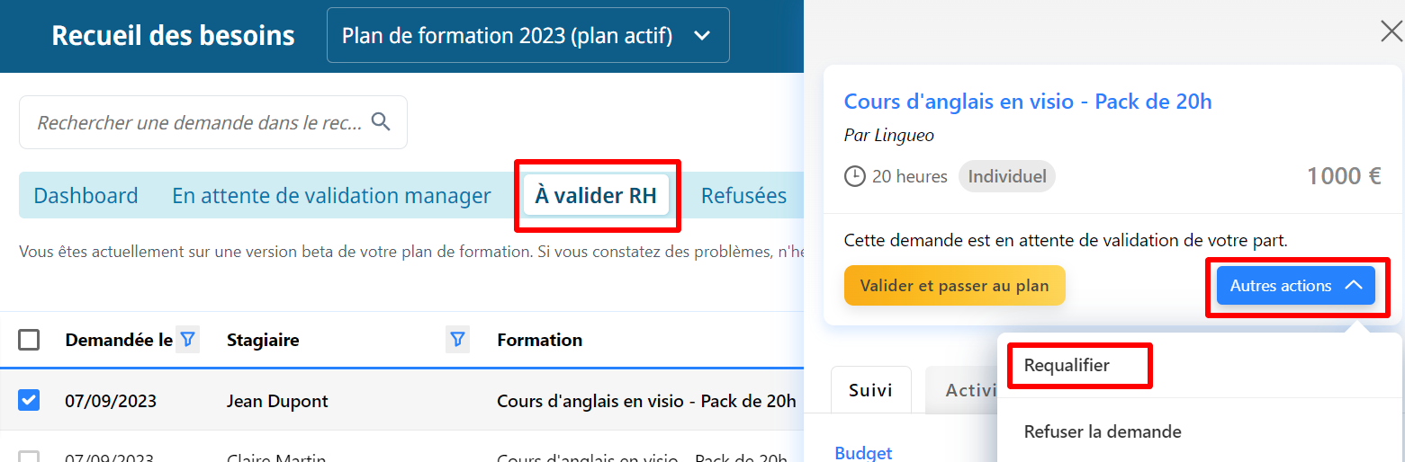Screen dimensions: 1405x462
Task: Open the Plan de formation 2023 dropdown
Action: point(527,36)
